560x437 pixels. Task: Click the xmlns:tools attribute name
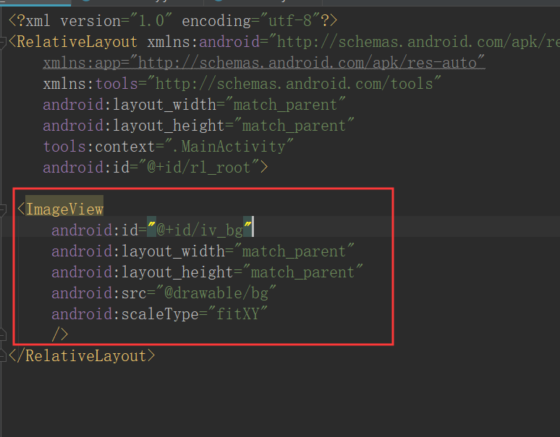(x=90, y=84)
